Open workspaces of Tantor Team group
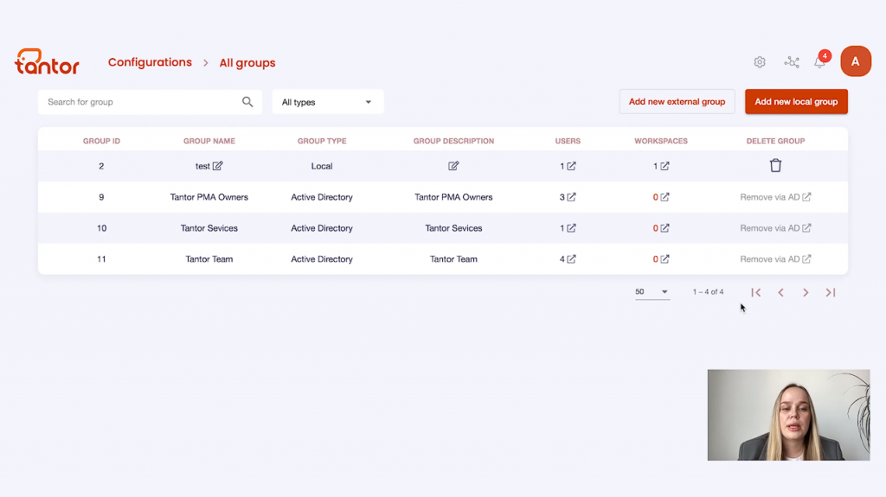Screen dimensions: 886x497 (x=665, y=259)
